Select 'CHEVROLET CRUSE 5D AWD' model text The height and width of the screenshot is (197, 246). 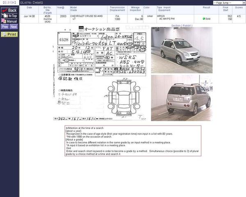(x=87, y=16)
